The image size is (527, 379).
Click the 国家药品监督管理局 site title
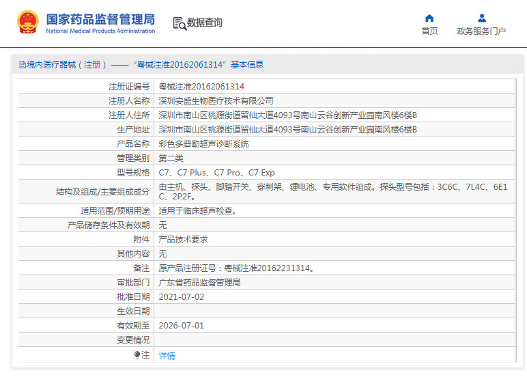[x=100, y=18]
